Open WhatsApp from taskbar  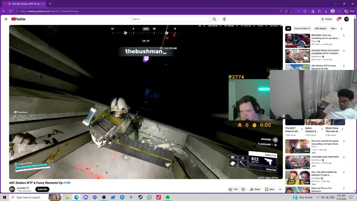pos(149,197)
